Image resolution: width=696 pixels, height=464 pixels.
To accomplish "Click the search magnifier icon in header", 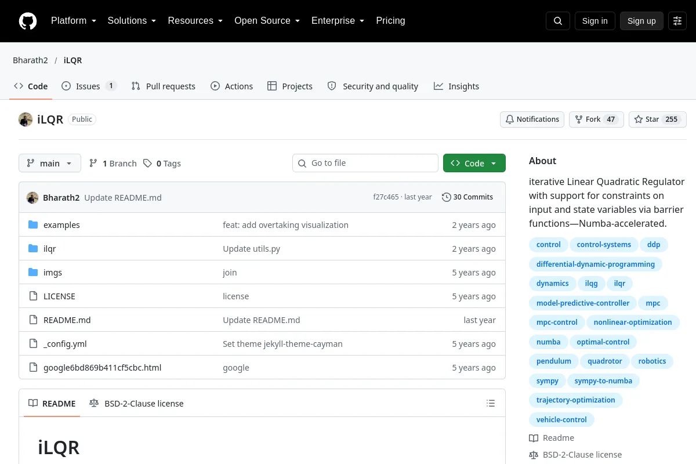I will (x=558, y=21).
